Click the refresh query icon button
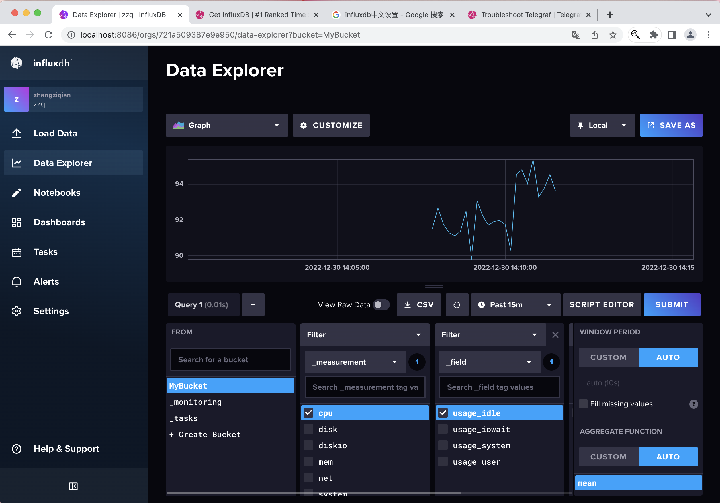Viewport: 720px width, 503px height. (x=457, y=305)
